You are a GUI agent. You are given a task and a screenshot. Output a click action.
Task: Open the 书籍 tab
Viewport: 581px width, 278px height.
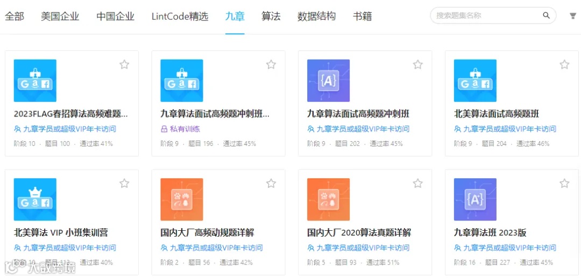tap(362, 16)
